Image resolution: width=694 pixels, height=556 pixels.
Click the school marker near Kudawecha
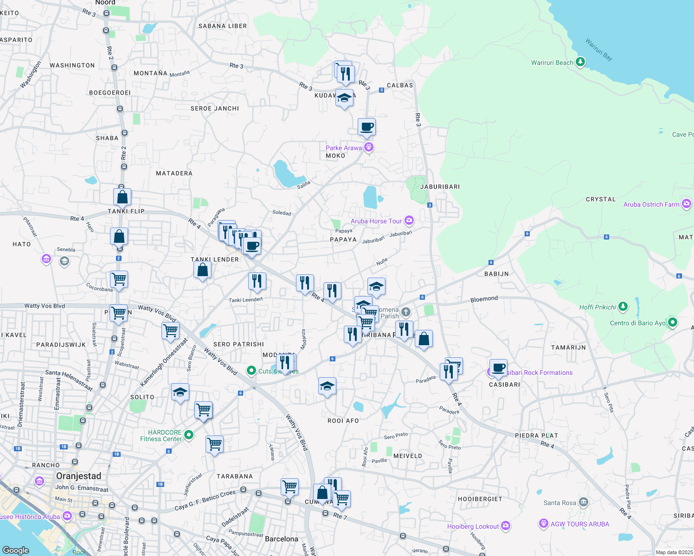point(344,98)
